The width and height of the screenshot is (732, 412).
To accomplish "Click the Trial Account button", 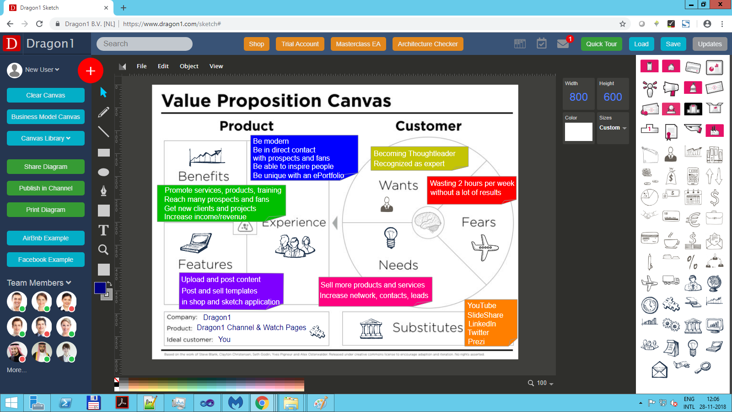I will 300,44.
